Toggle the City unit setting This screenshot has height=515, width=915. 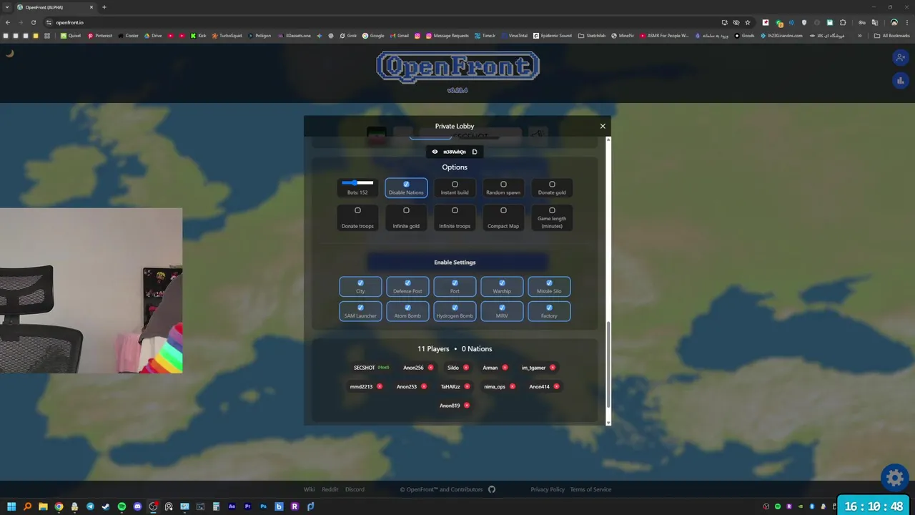(360, 286)
